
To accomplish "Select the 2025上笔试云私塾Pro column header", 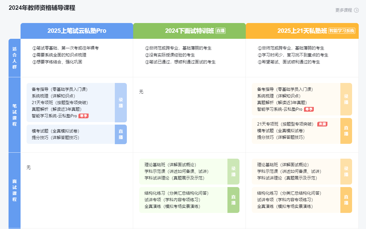I will click(77, 31).
